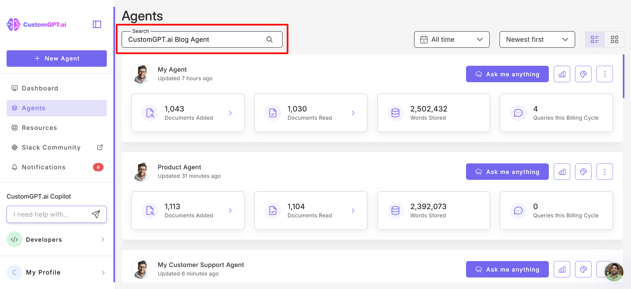Click Updated 6 minutes ago text
This screenshot has height=289, width=631.
click(188, 274)
